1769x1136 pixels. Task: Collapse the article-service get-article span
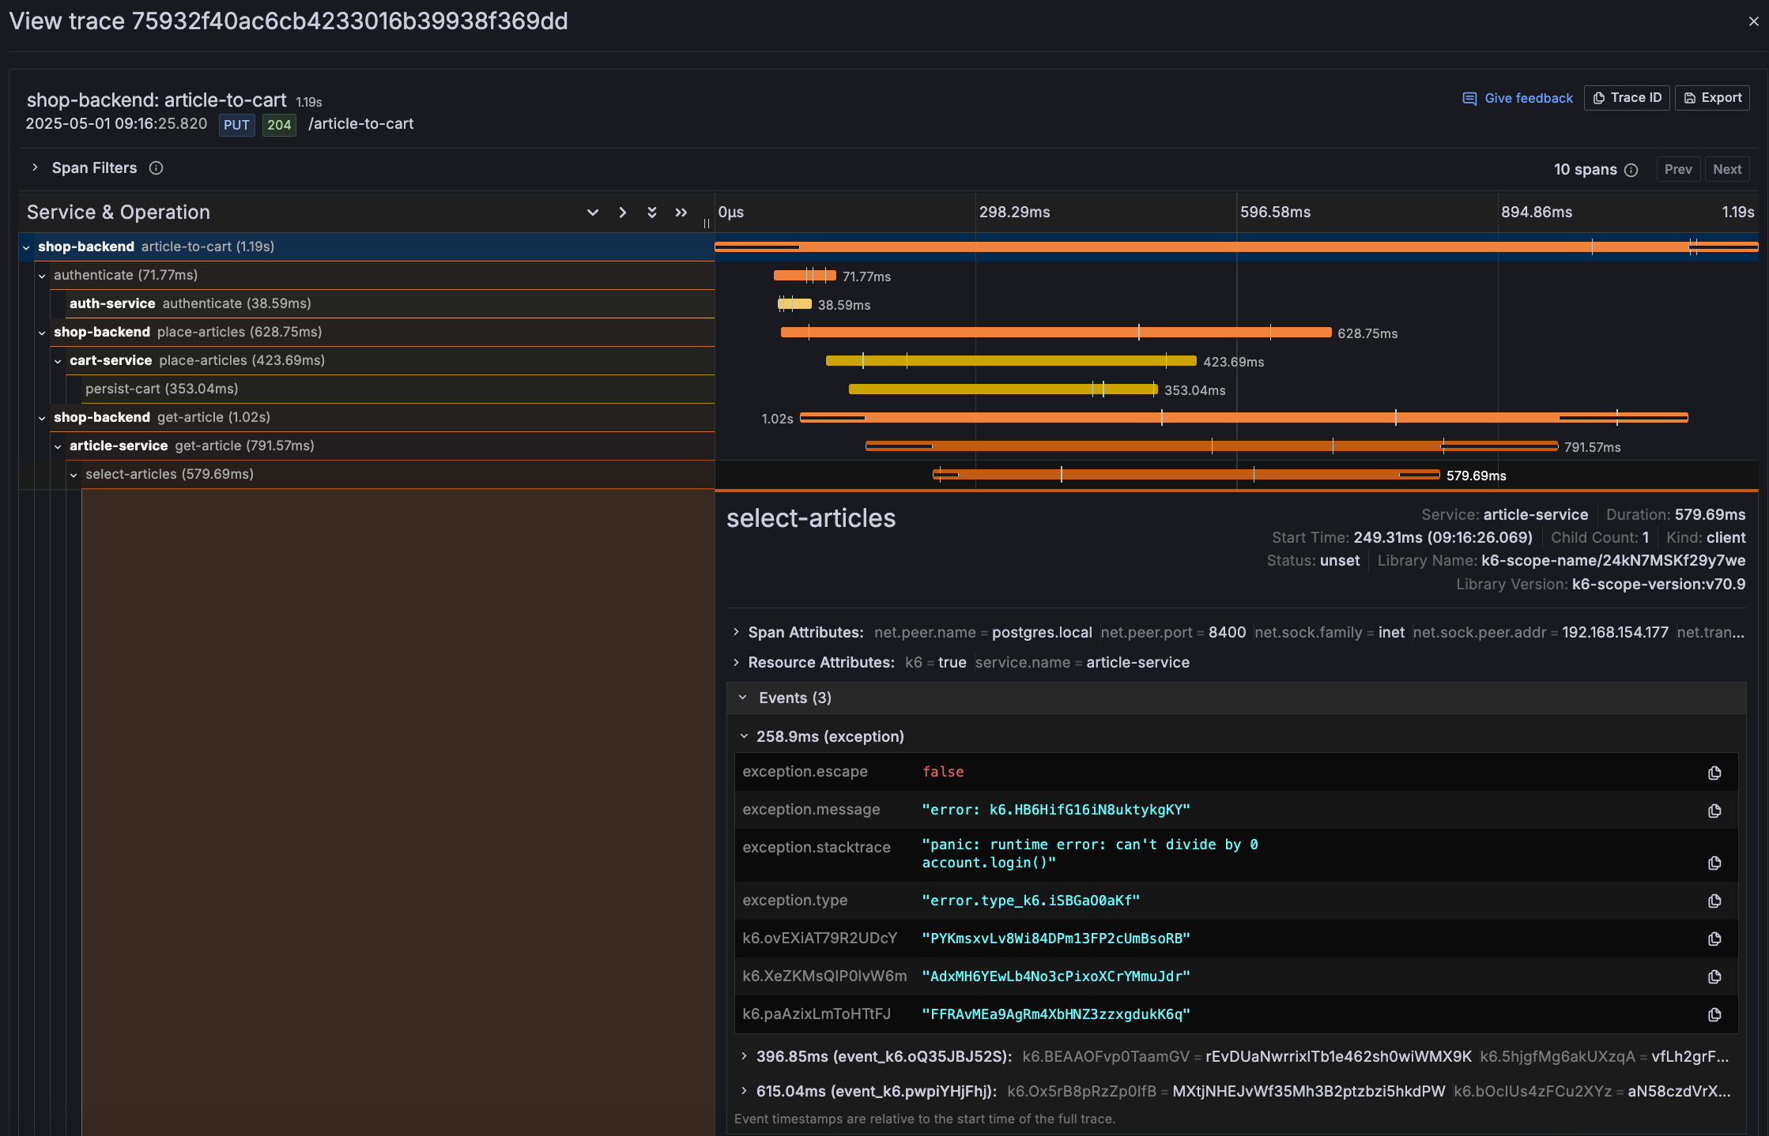click(58, 446)
